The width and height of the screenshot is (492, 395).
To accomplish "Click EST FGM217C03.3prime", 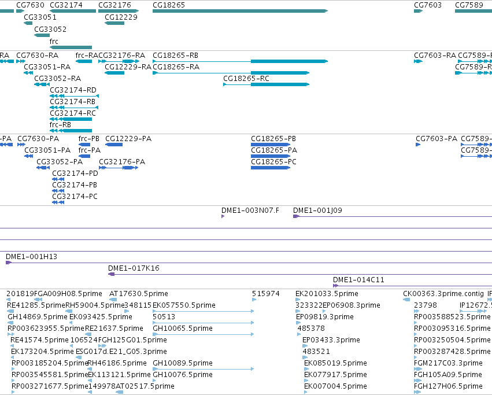I will point(417,369).
